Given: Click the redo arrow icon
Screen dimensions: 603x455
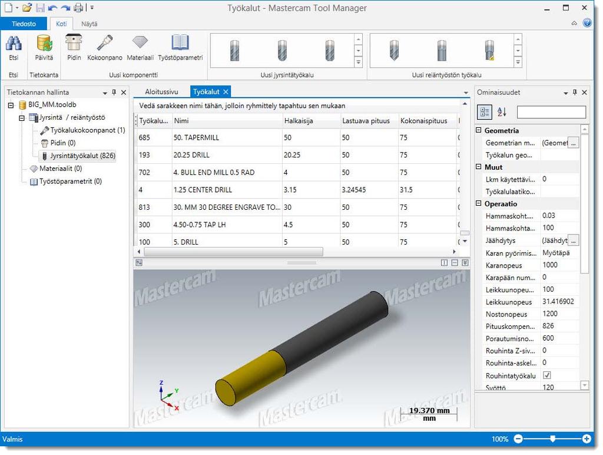Looking at the screenshot, I should (65, 8).
